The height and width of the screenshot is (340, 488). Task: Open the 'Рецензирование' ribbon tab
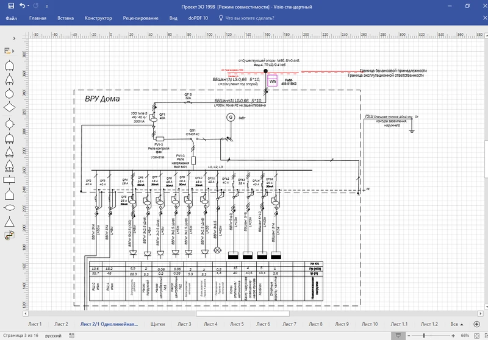[140, 18]
